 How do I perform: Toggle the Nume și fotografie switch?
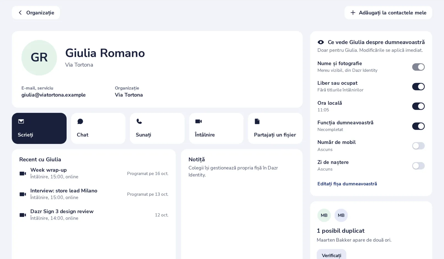click(x=418, y=67)
